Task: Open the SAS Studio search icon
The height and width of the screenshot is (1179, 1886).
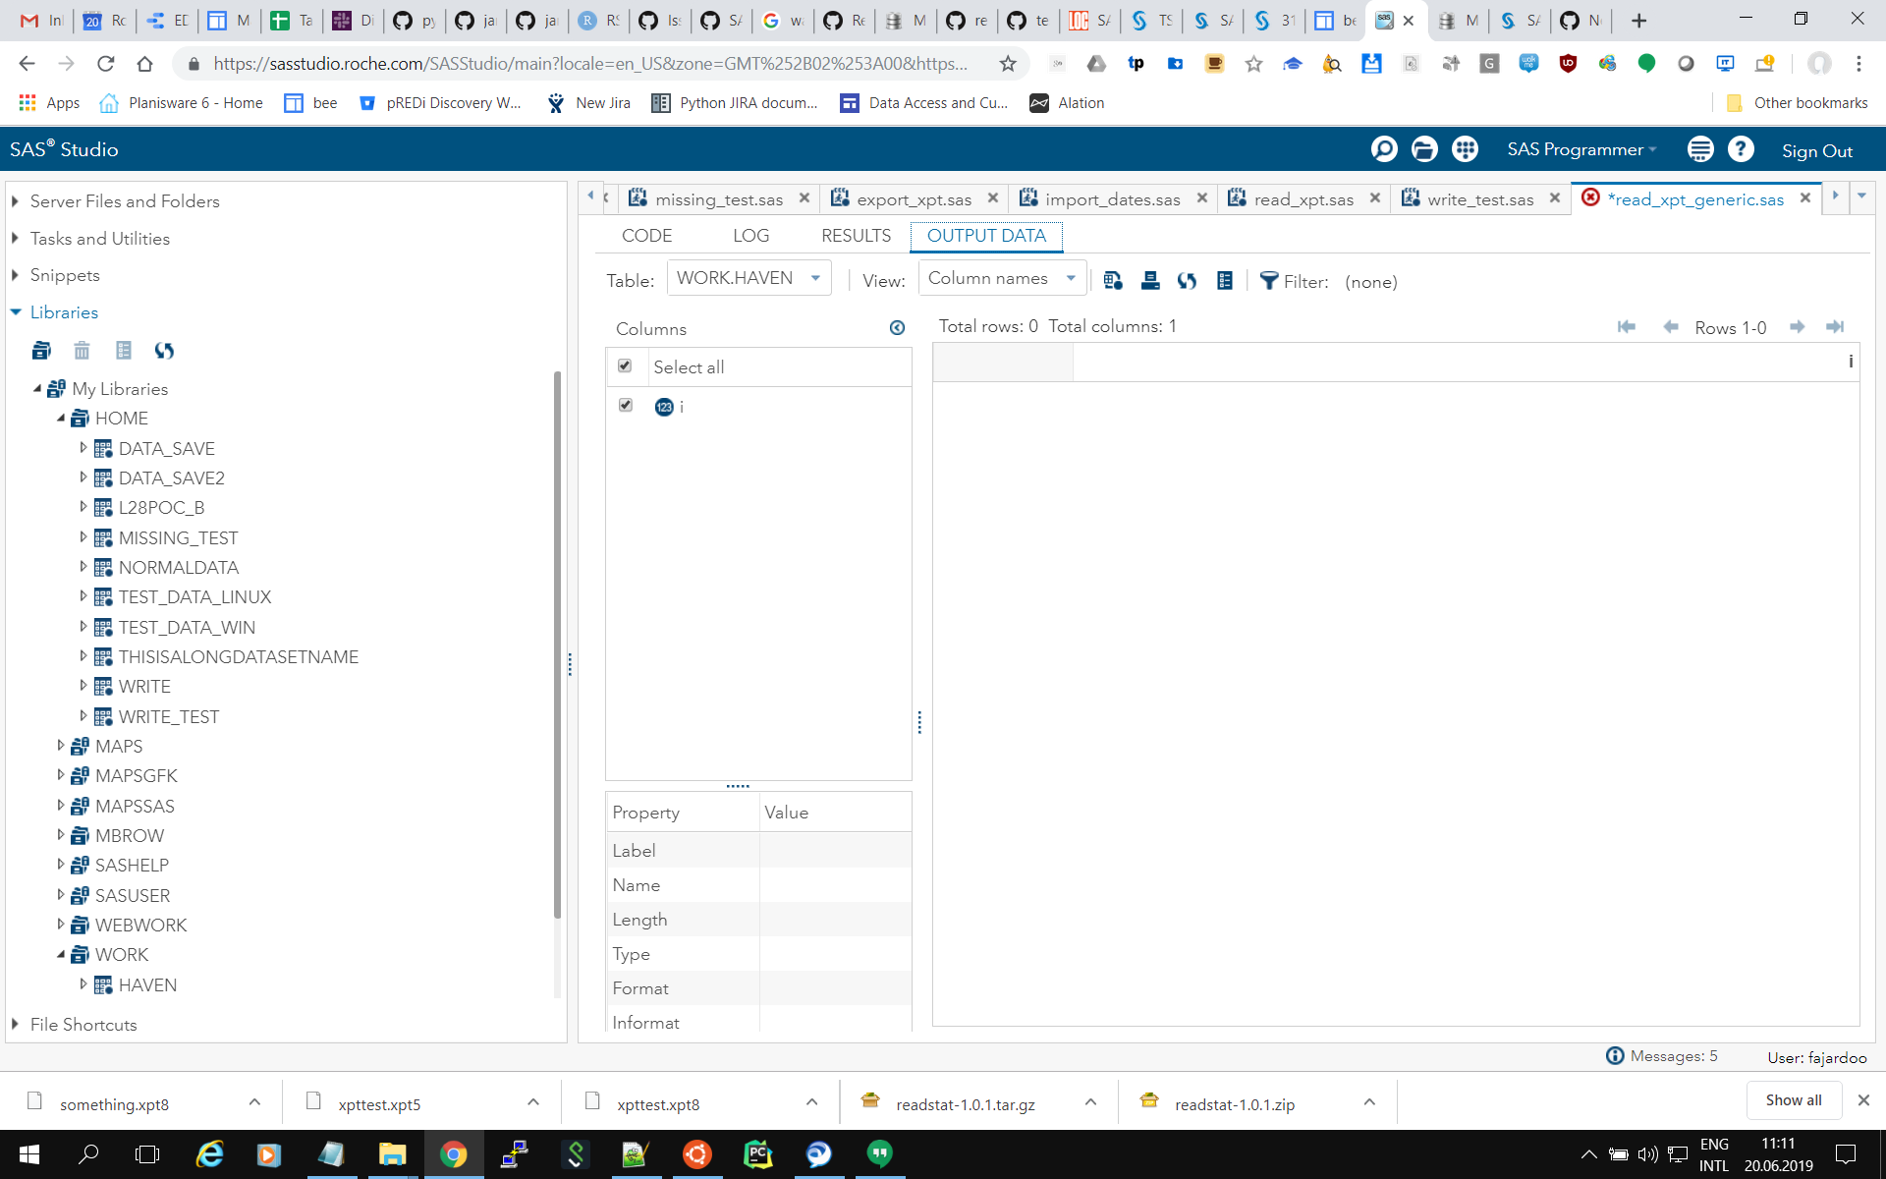Action: 1384,149
